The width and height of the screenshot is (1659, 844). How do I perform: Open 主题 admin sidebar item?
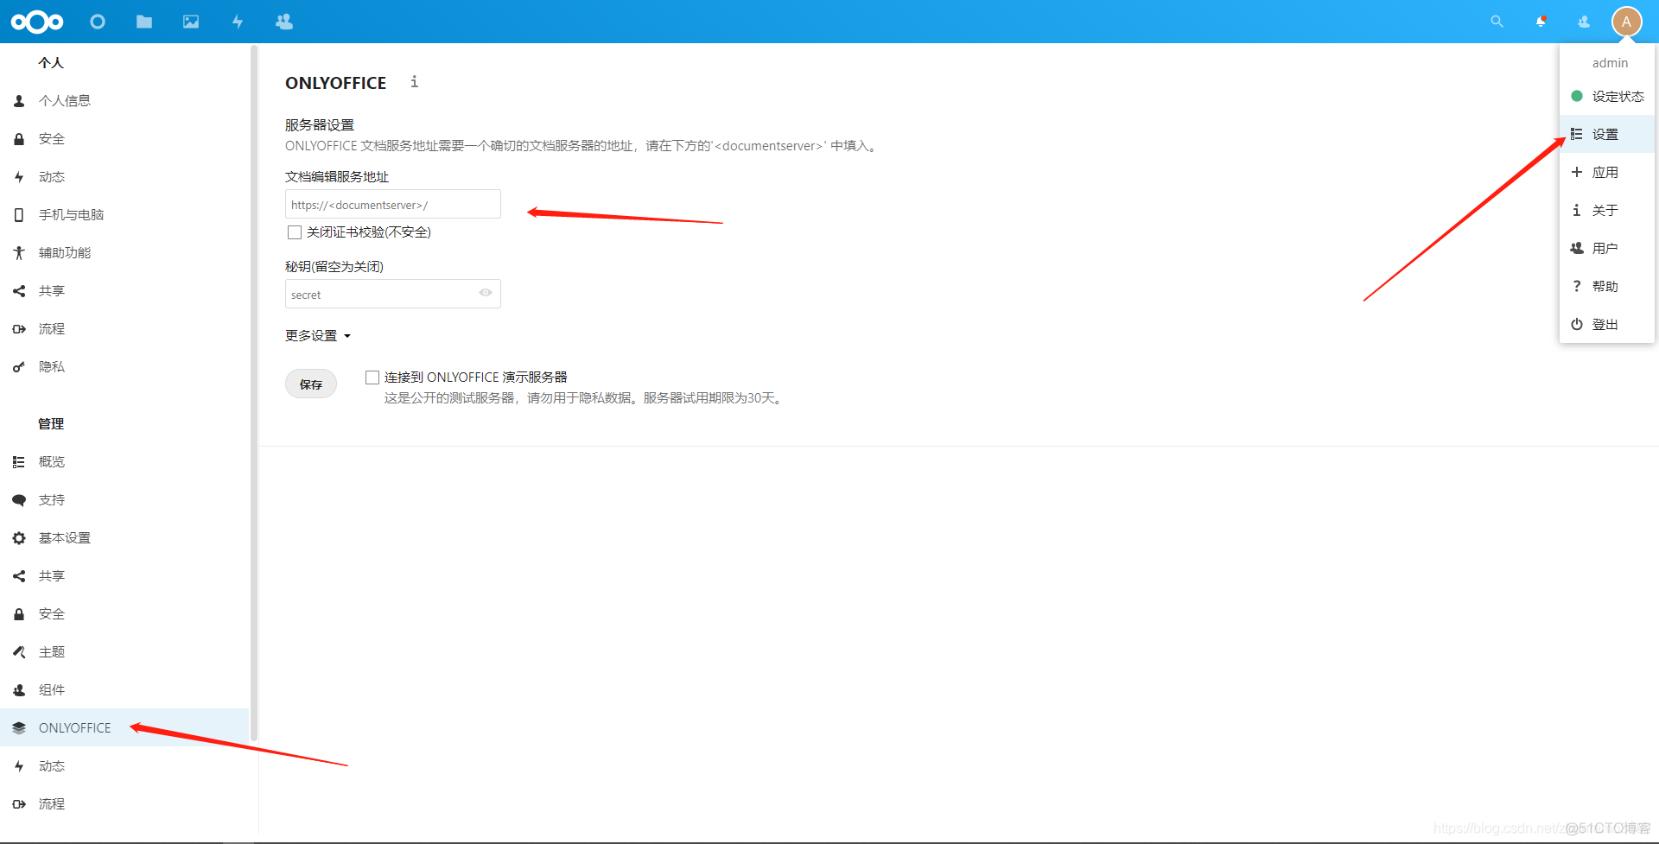[124, 651]
